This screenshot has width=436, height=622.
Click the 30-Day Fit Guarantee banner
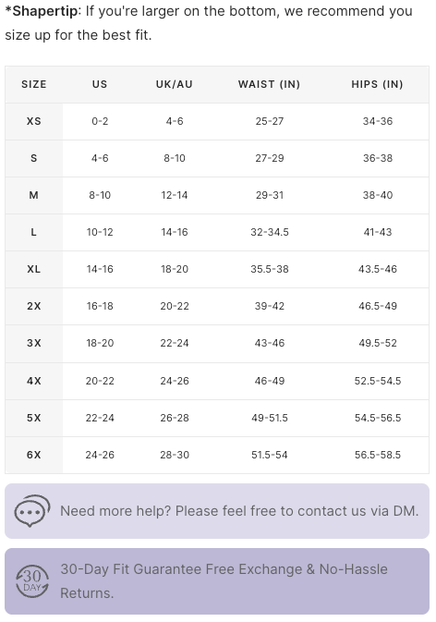[x=217, y=581]
